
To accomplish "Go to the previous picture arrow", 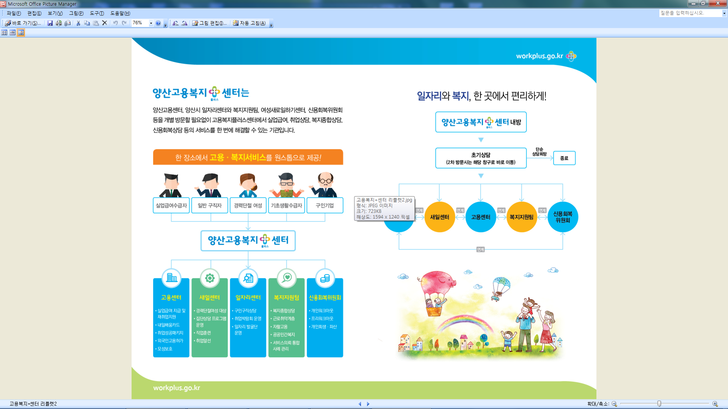I will point(360,404).
